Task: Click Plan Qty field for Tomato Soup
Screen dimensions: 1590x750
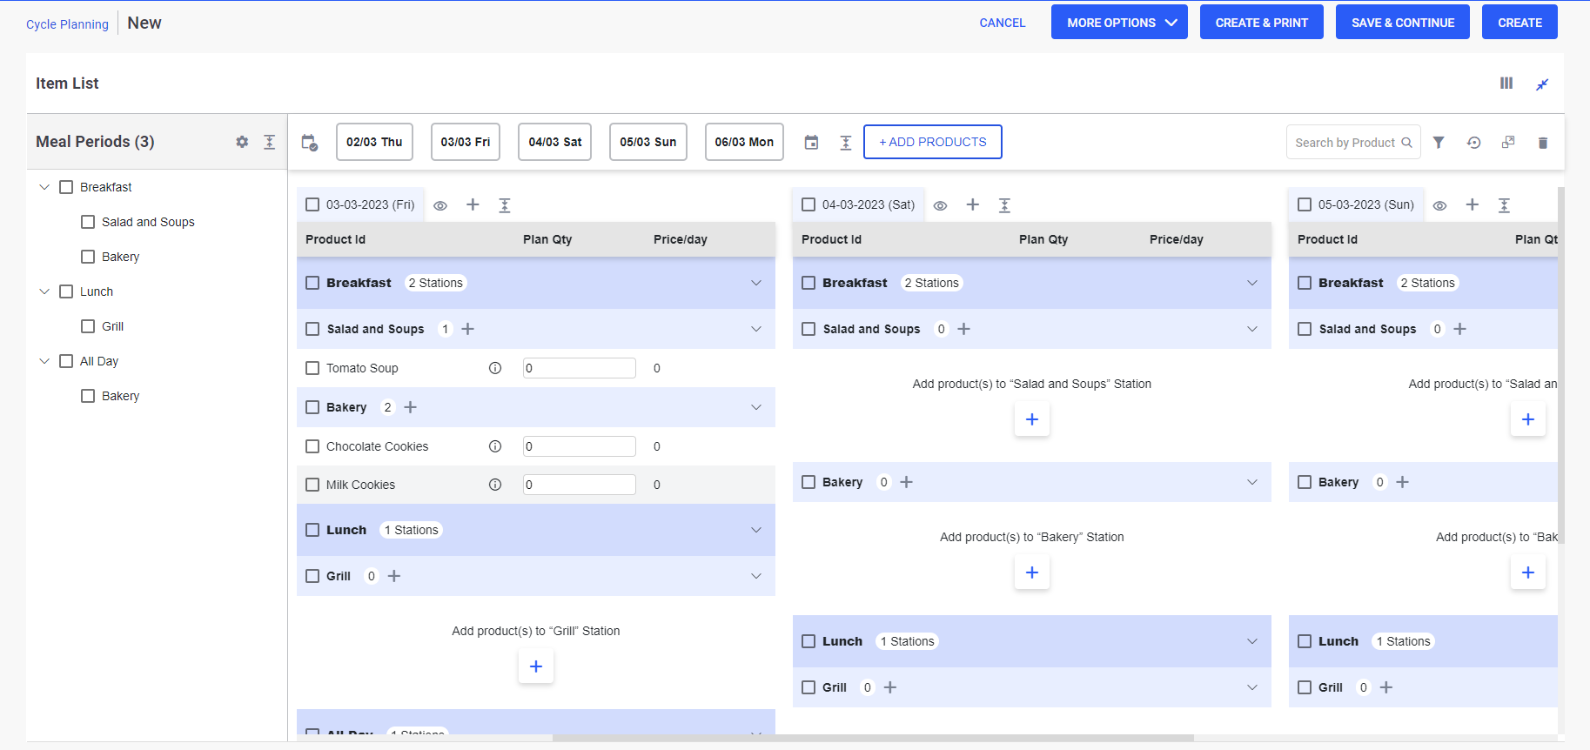Action: [580, 368]
